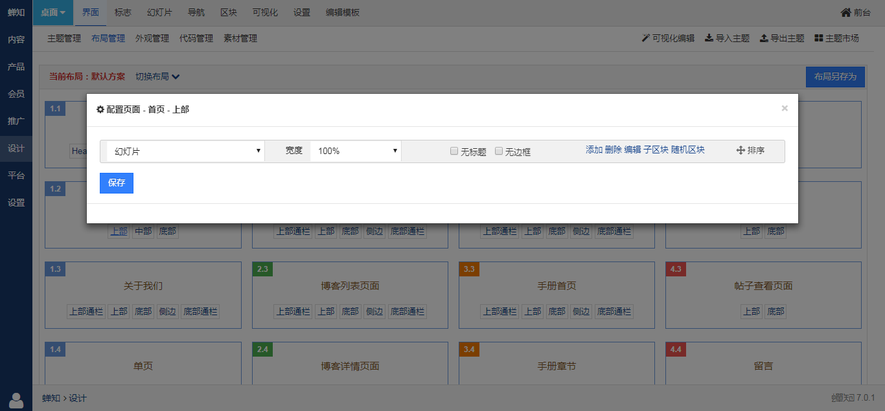Open 布局管理 in the submenu

pyautogui.click(x=108, y=38)
